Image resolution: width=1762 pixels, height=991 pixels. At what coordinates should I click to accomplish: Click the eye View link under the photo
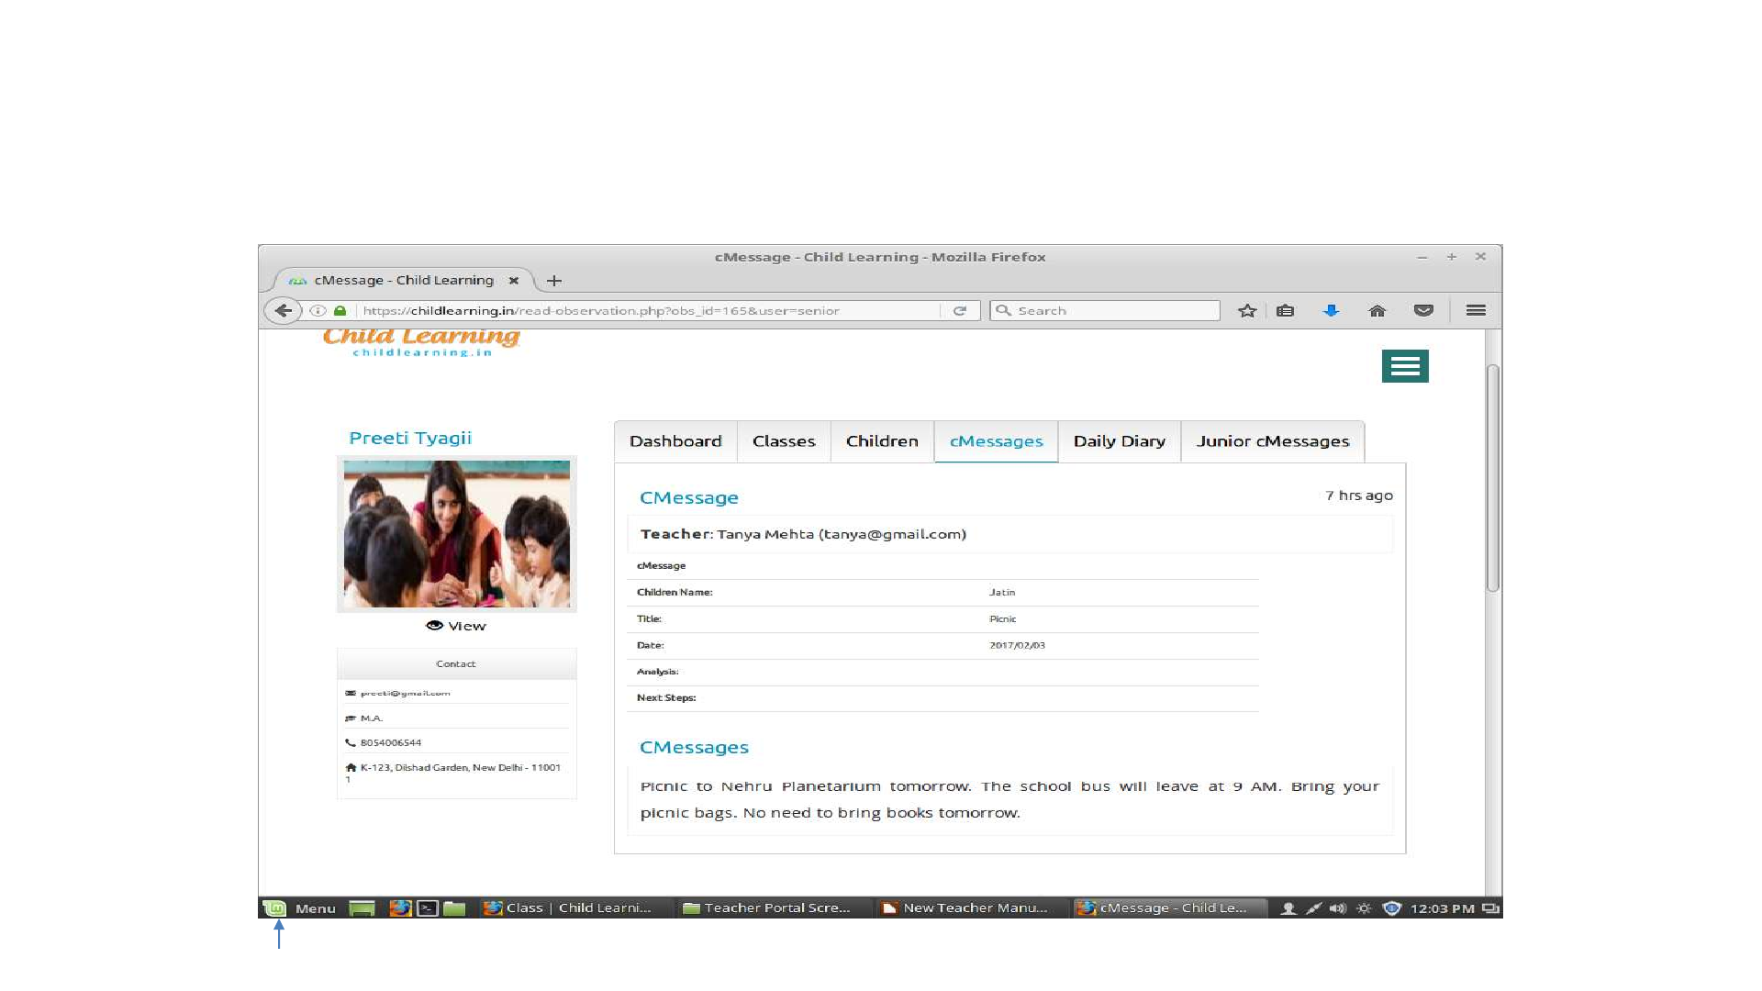coord(457,626)
